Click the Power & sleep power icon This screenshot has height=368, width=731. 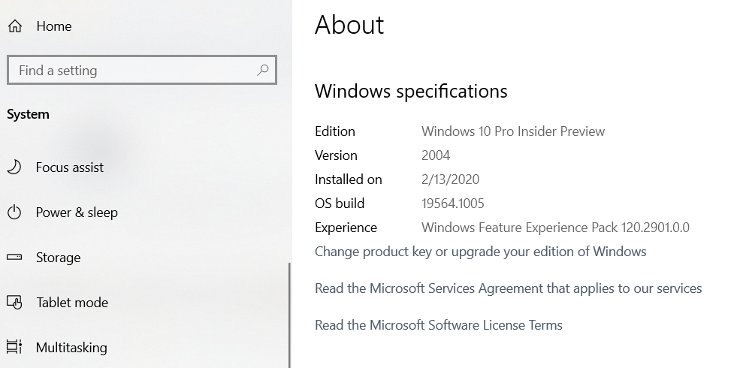tap(14, 213)
